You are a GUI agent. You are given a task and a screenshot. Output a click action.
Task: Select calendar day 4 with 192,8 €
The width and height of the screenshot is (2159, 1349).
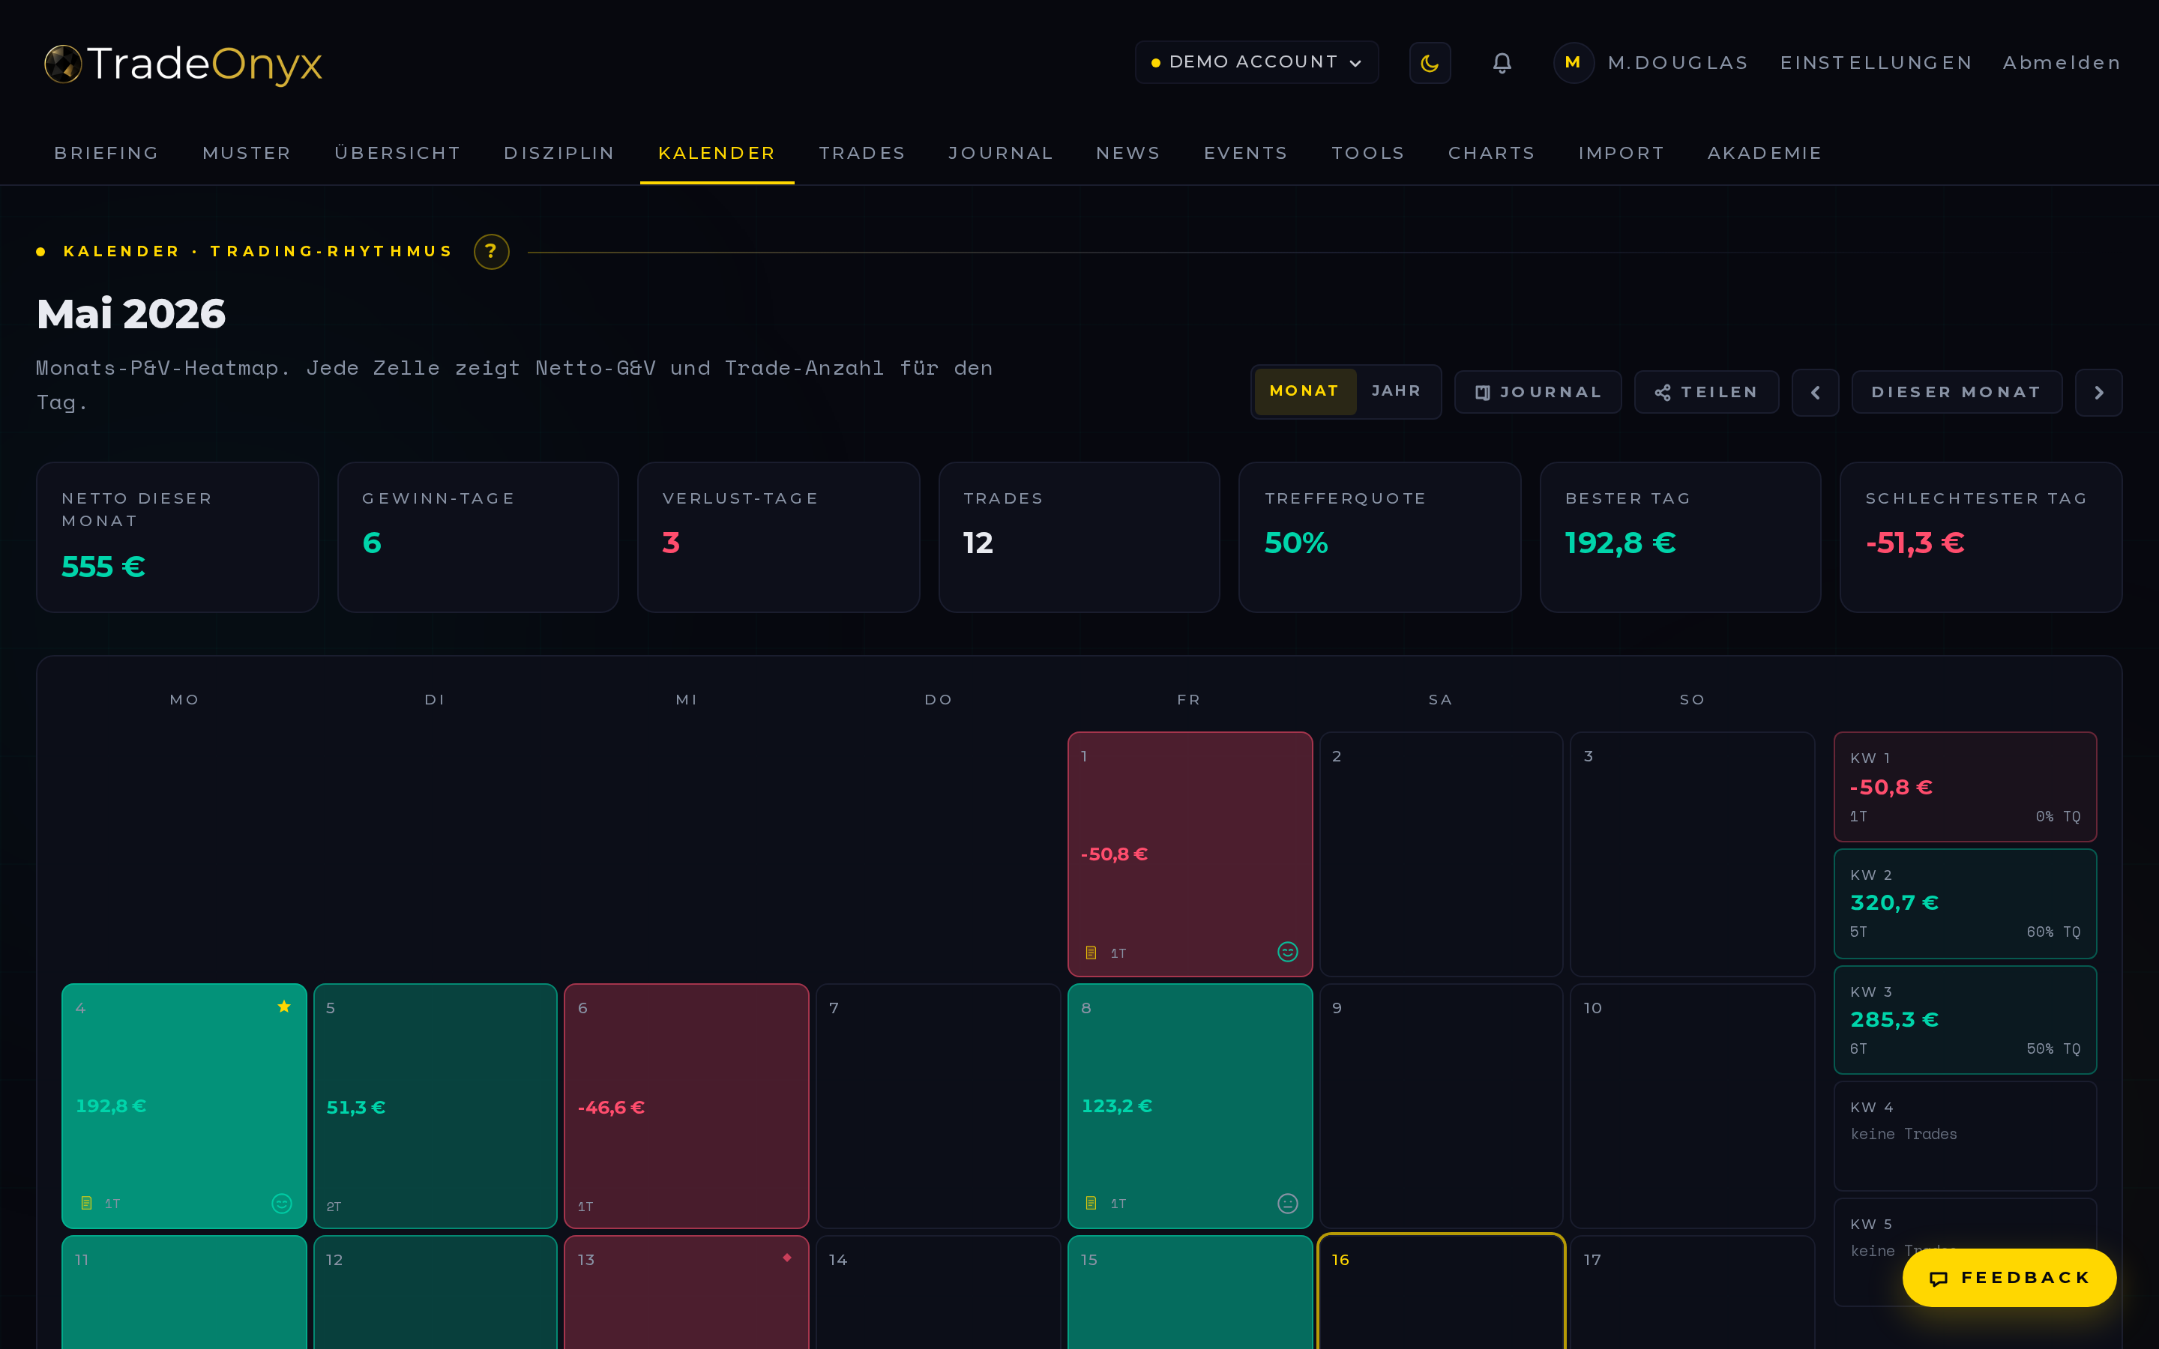point(184,1105)
